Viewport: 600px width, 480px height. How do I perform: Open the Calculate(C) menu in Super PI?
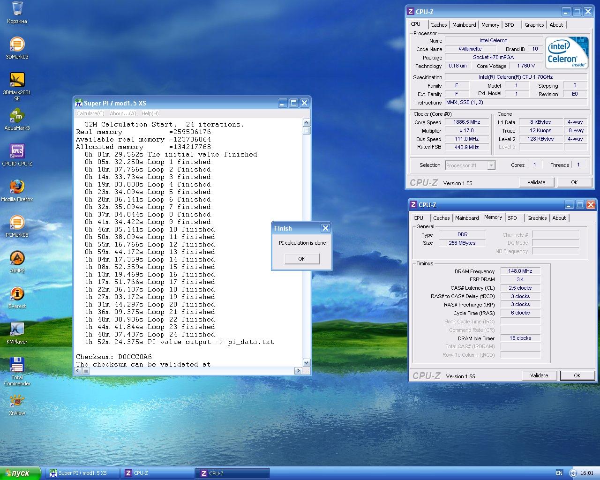point(90,113)
